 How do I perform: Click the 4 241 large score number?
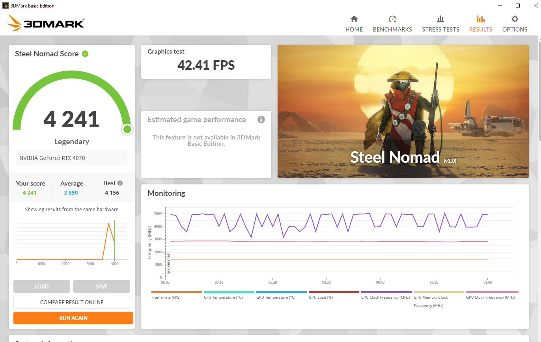tap(71, 119)
